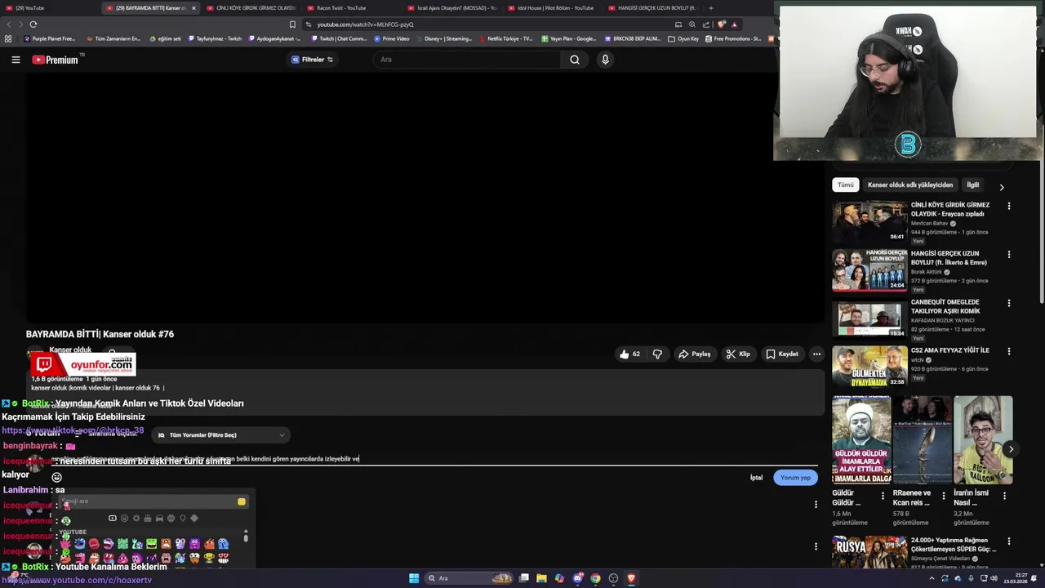Cancel the comment with İptal

[756, 478]
